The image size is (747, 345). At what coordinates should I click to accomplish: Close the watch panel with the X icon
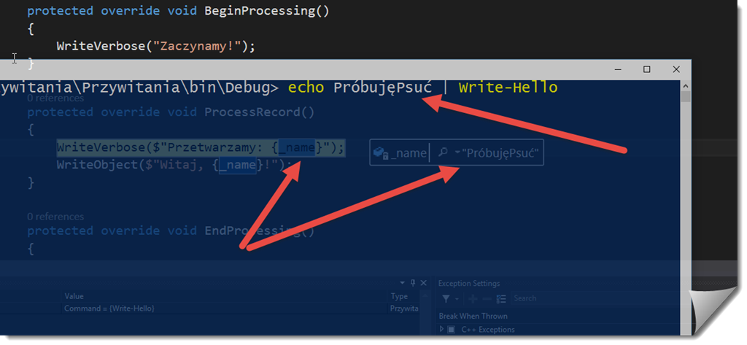(422, 283)
